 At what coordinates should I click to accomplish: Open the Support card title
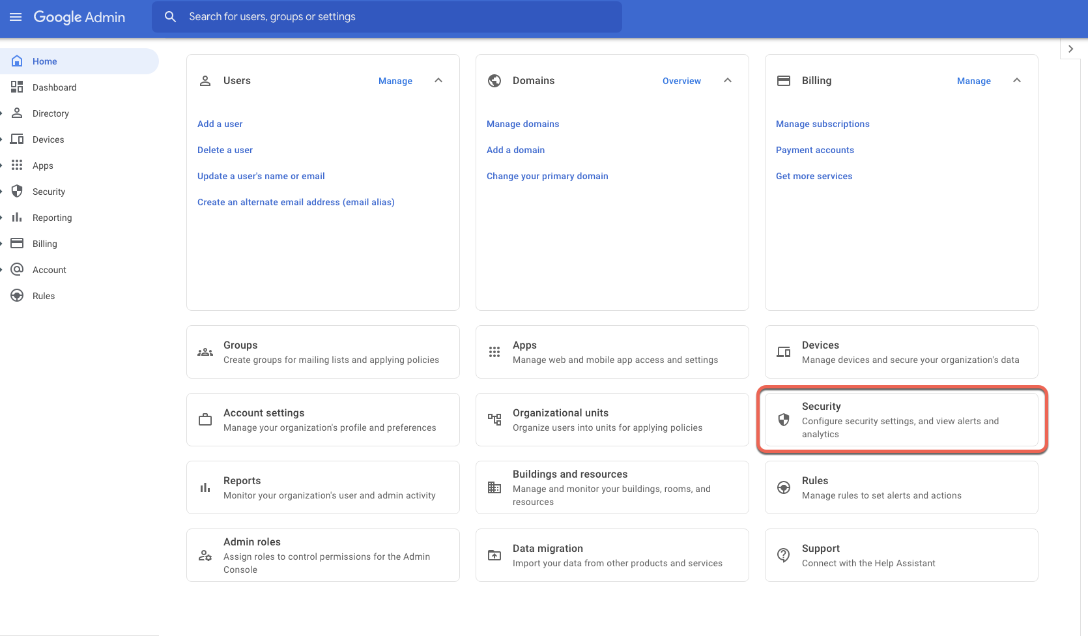coord(821,549)
